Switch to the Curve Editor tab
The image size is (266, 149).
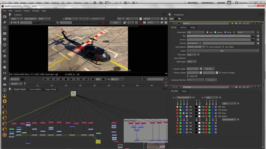click(35, 90)
